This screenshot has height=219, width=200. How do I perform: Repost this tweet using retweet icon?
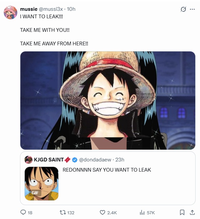coord(62,213)
